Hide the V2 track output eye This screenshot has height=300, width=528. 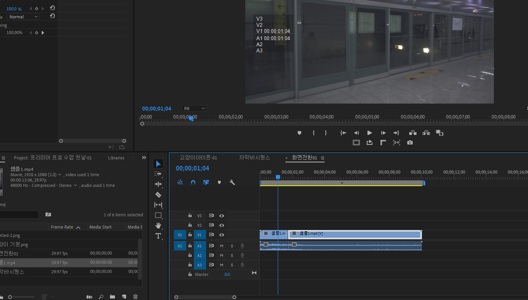[221, 225]
